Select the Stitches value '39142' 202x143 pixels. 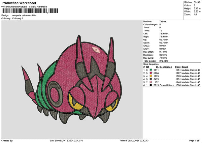(x=197, y=2)
